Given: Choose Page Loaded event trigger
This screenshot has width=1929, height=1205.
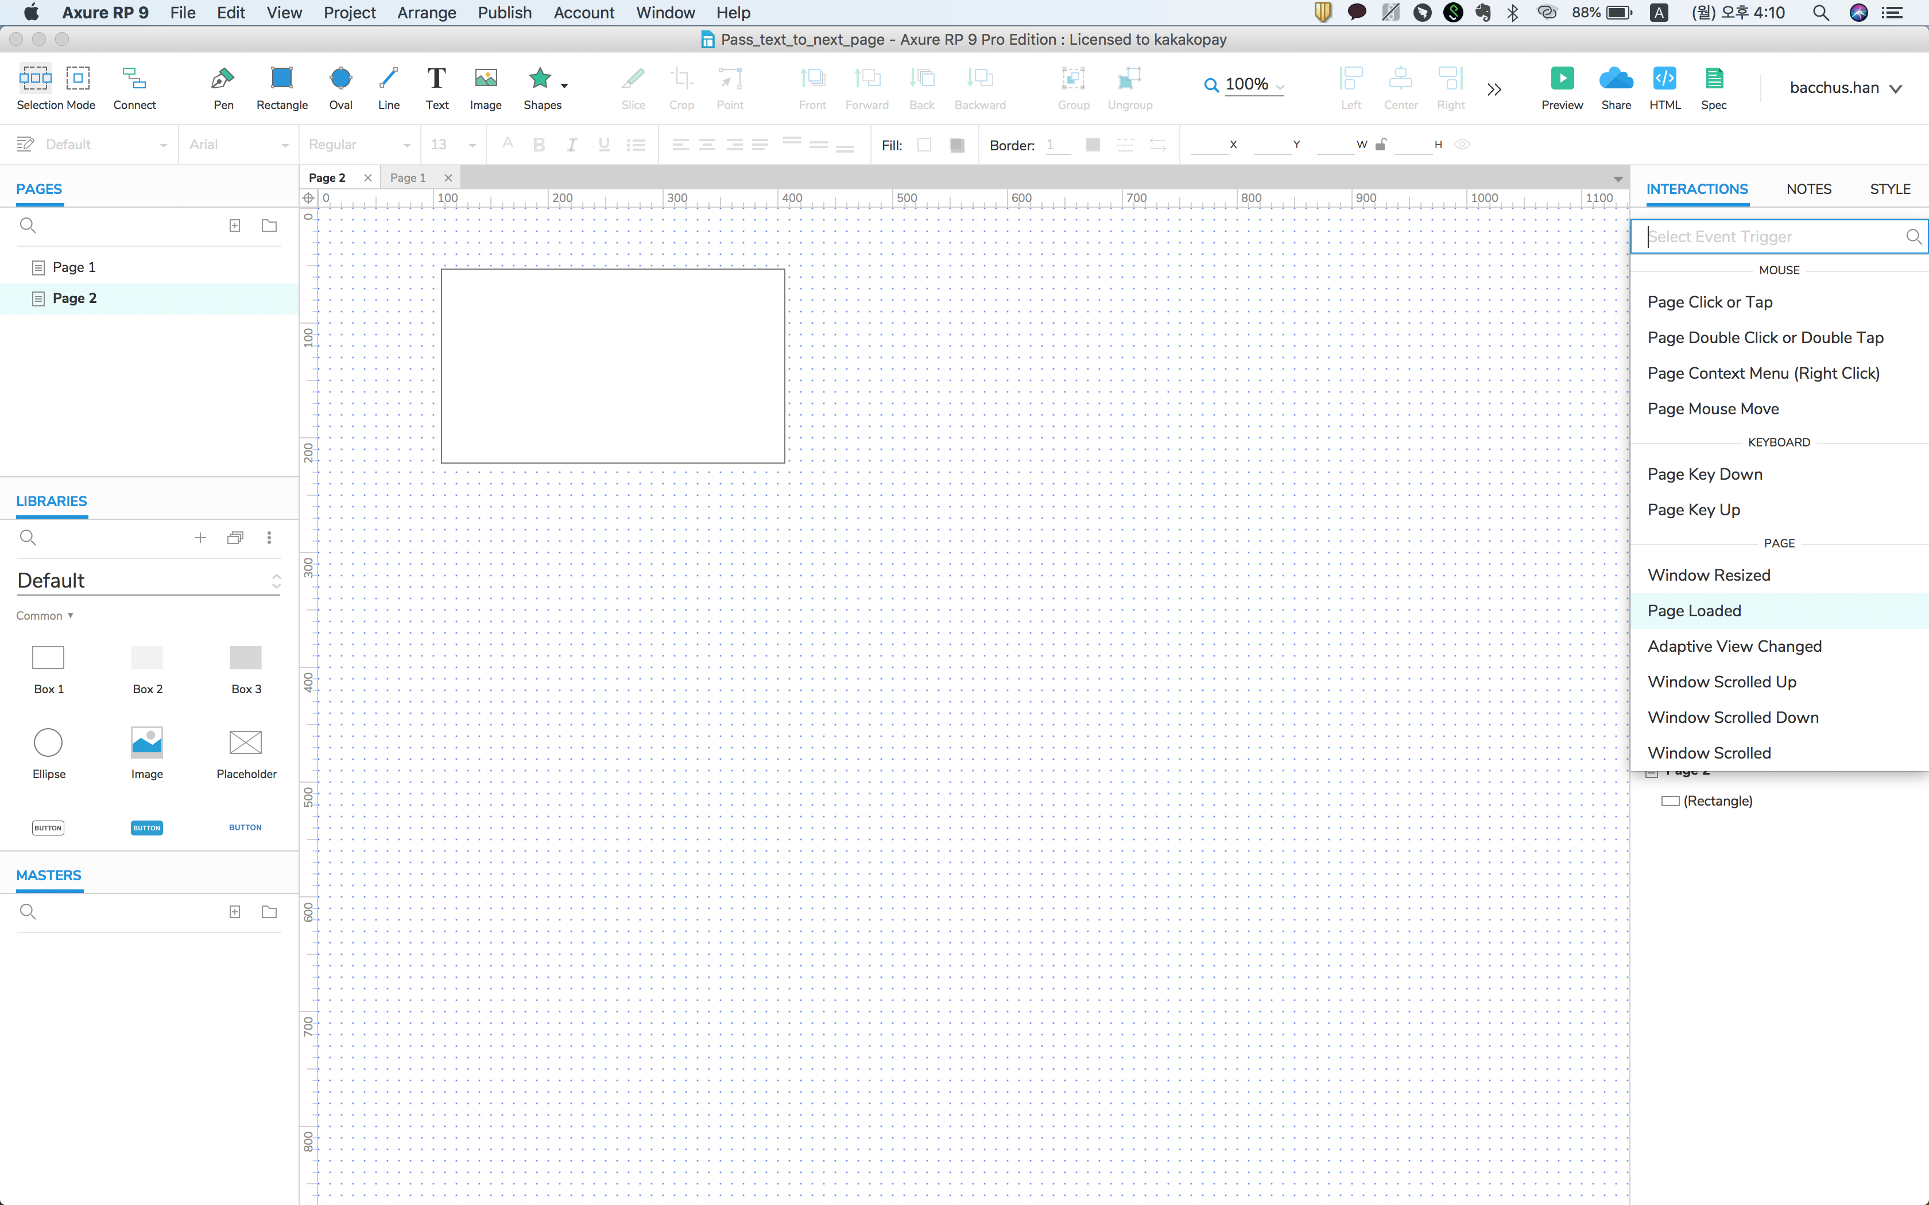Looking at the screenshot, I should [1694, 611].
